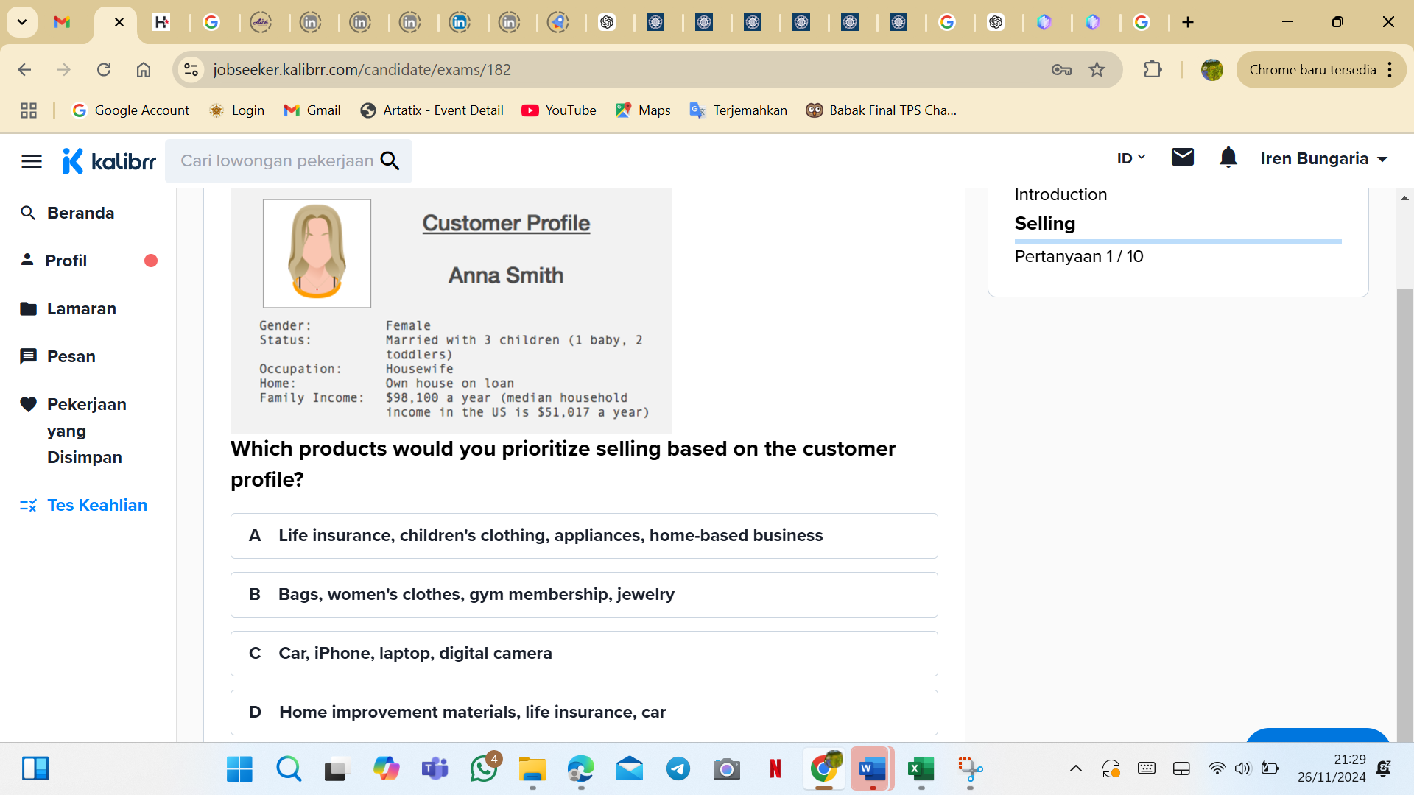This screenshot has width=1414, height=795.
Task: Open the Kalibrr hamburger menu
Action: [x=32, y=161]
